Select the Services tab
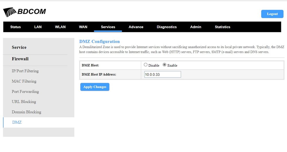The height and width of the screenshot is (152, 287). (x=108, y=27)
